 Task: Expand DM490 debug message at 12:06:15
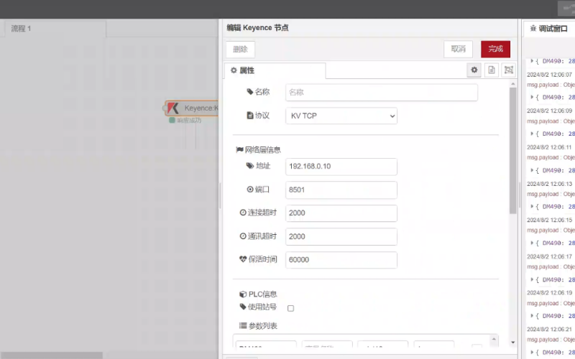(x=533, y=243)
